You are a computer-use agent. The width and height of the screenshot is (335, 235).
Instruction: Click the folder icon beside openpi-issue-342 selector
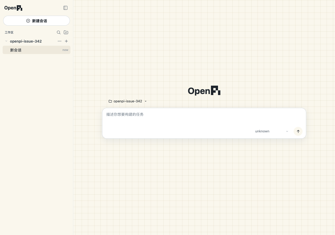pos(110,101)
